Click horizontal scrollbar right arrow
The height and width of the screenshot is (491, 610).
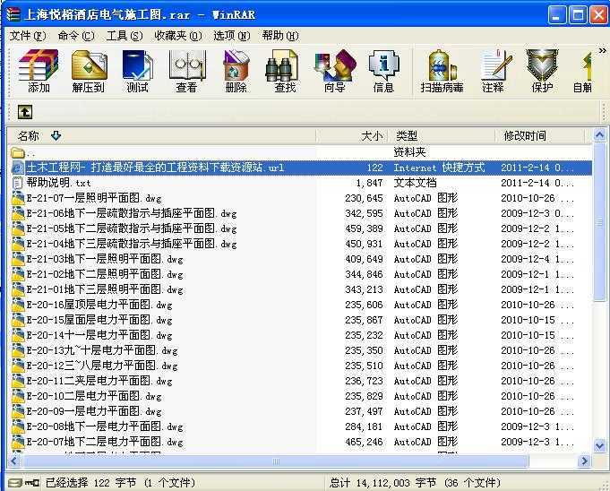click(x=584, y=461)
